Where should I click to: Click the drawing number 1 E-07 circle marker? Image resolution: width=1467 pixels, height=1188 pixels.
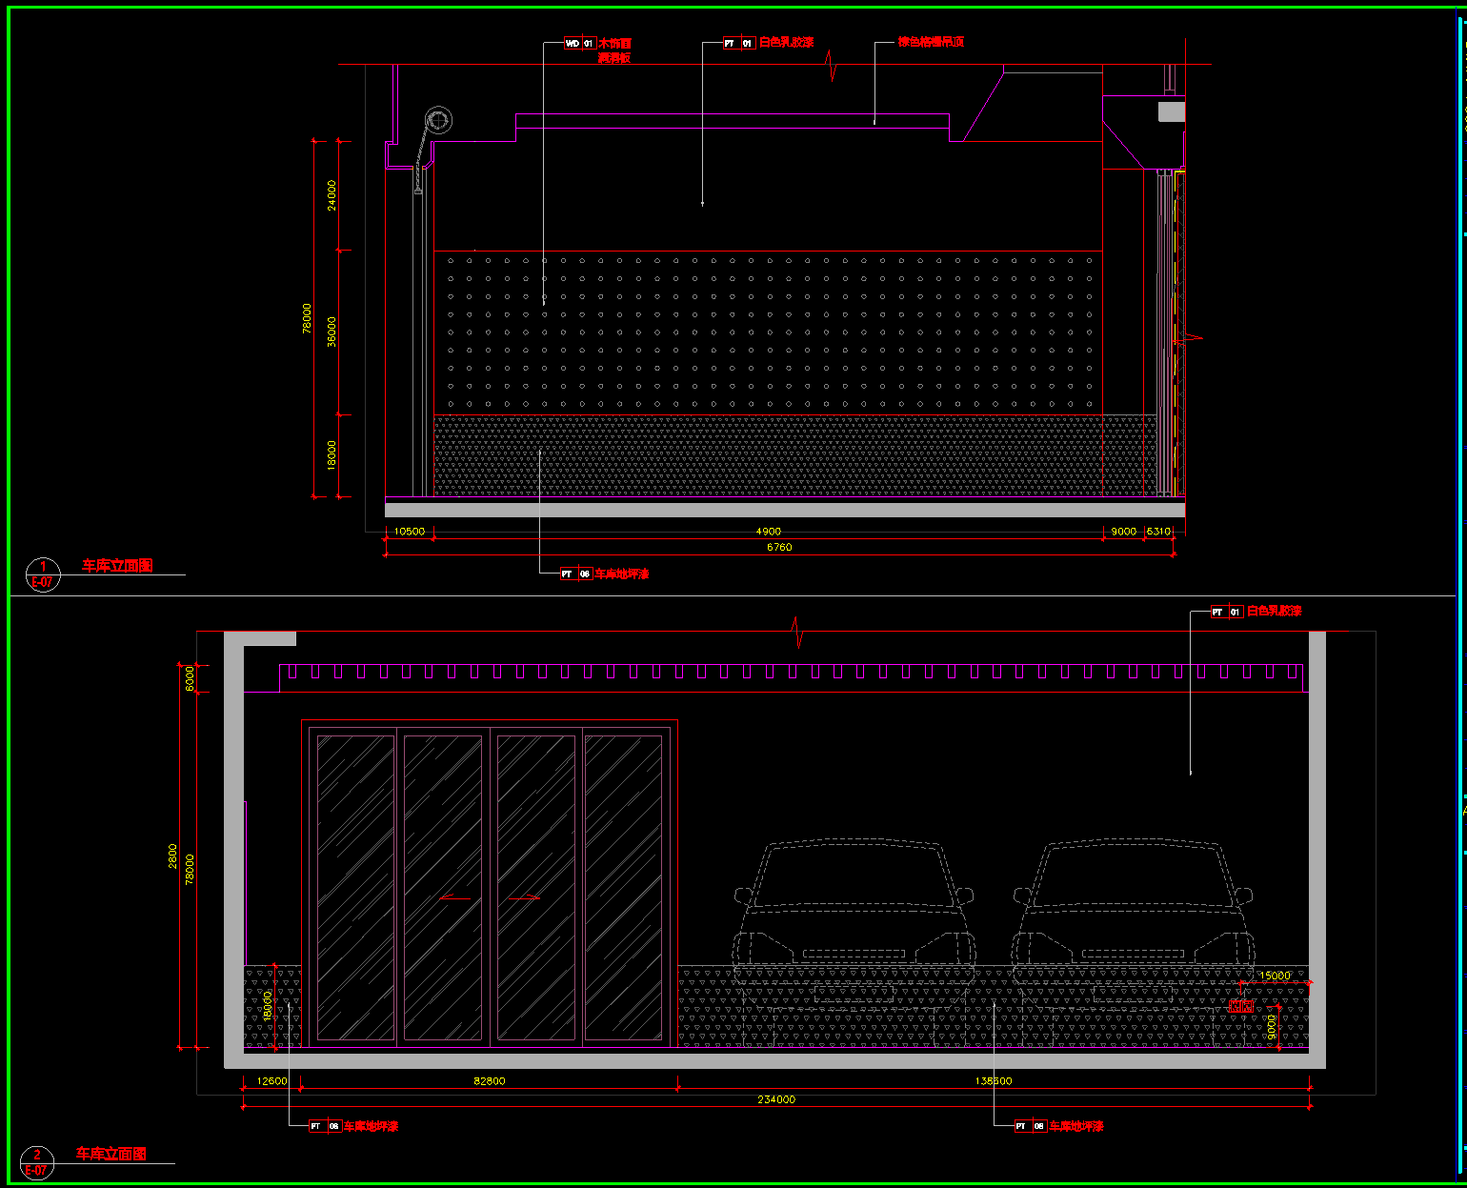click(42, 574)
